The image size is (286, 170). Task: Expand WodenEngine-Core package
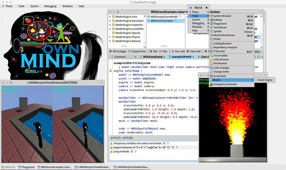110,17
